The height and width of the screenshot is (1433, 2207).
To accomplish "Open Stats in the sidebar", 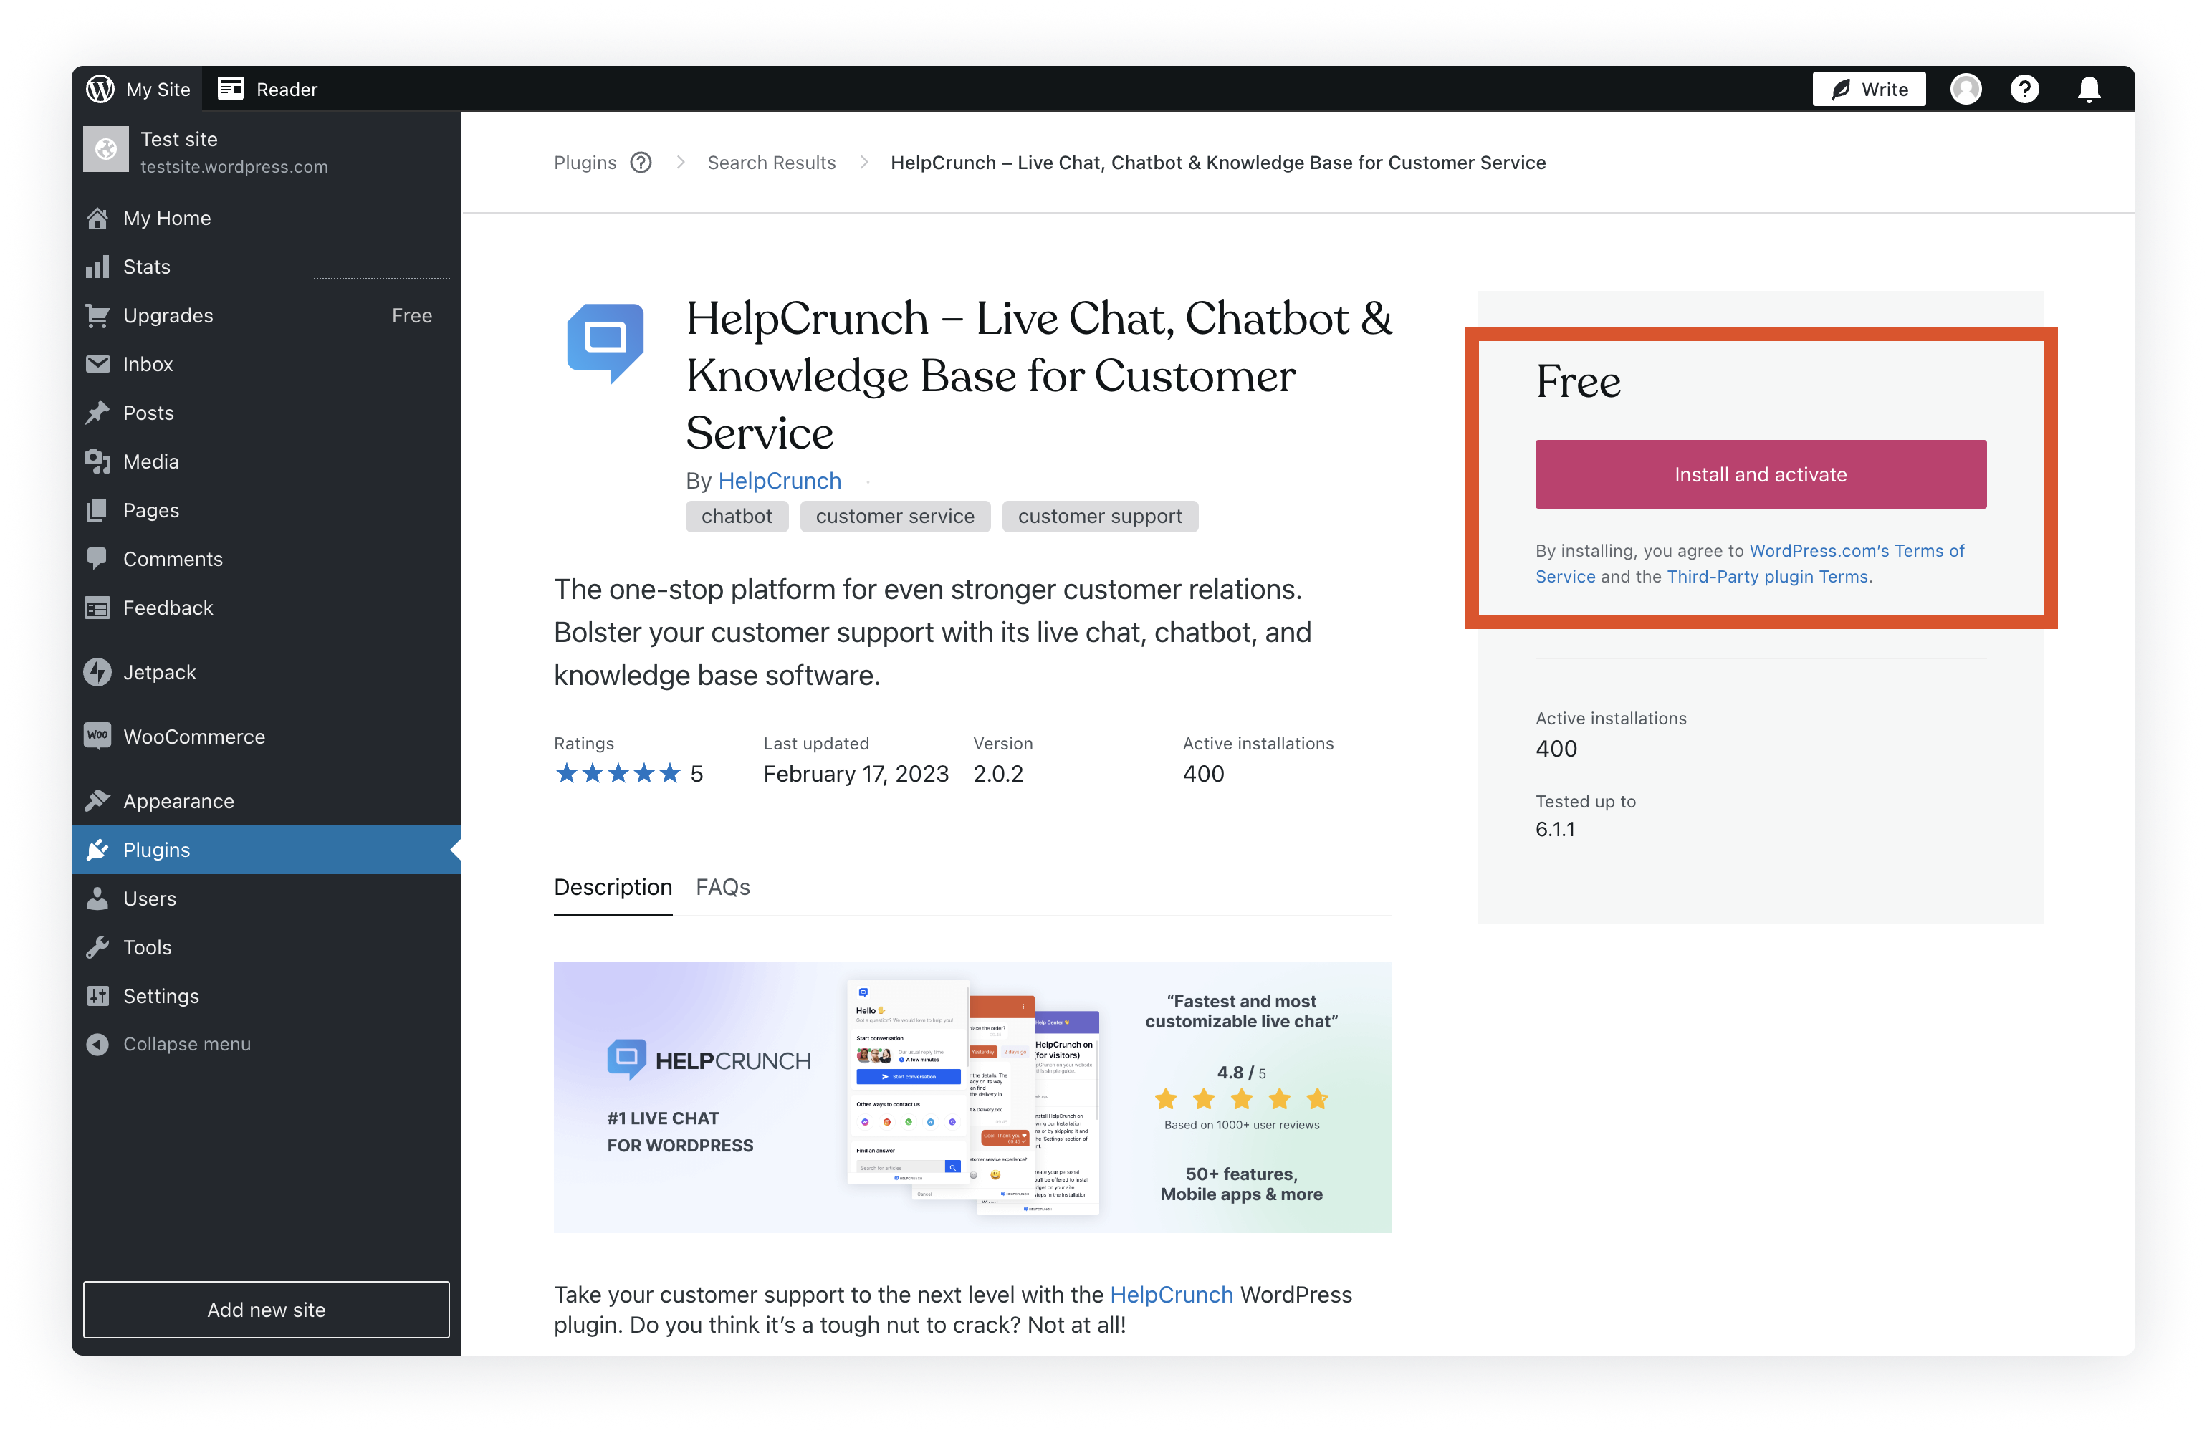I will point(146,265).
